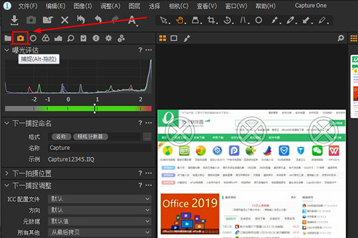Screen dimensions: 358x238
Task: Open options menu of 下一捕捉调整 panel
Action: point(149,185)
